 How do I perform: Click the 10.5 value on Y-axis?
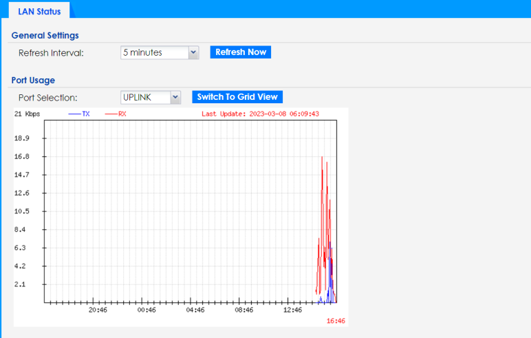tap(21, 211)
